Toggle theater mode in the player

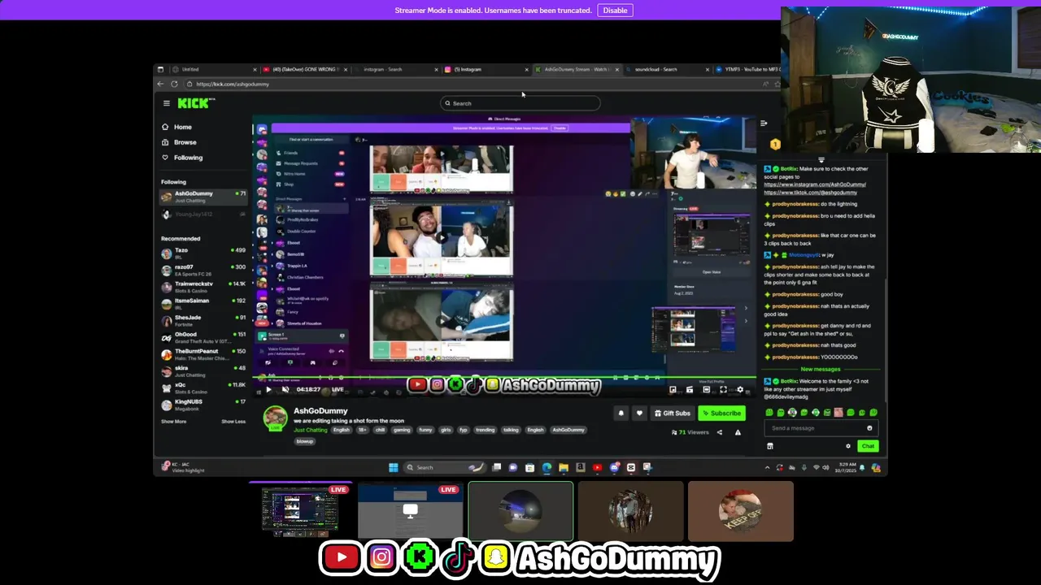click(x=706, y=389)
